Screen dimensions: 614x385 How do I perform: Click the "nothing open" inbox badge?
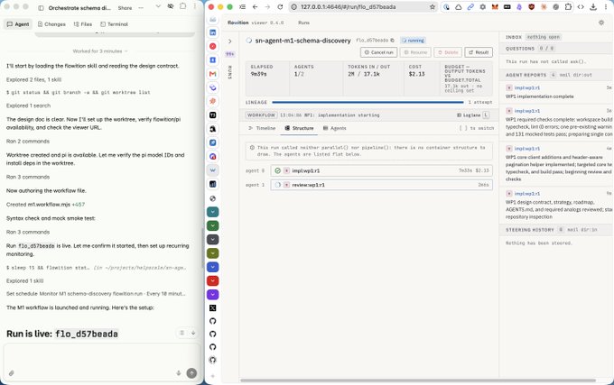tap(544, 37)
